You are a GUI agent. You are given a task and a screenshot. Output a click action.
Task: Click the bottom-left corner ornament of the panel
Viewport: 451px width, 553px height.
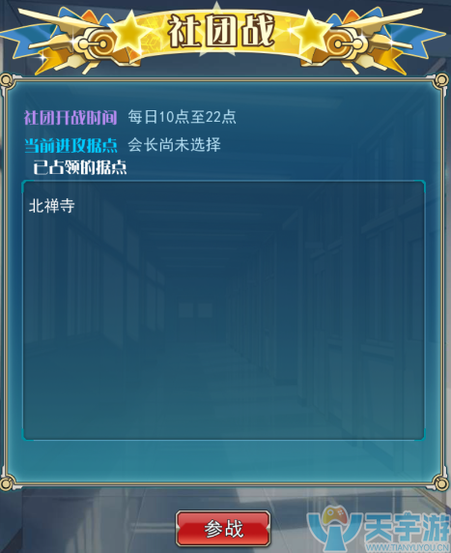pyautogui.click(x=7, y=481)
